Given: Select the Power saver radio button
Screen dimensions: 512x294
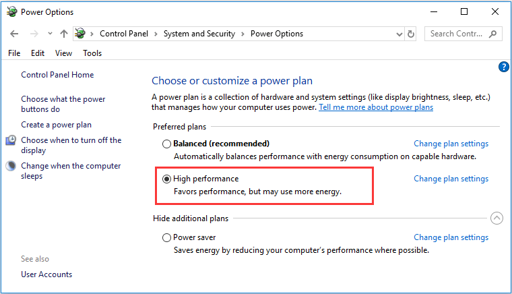Looking at the screenshot, I should tap(166, 237).
